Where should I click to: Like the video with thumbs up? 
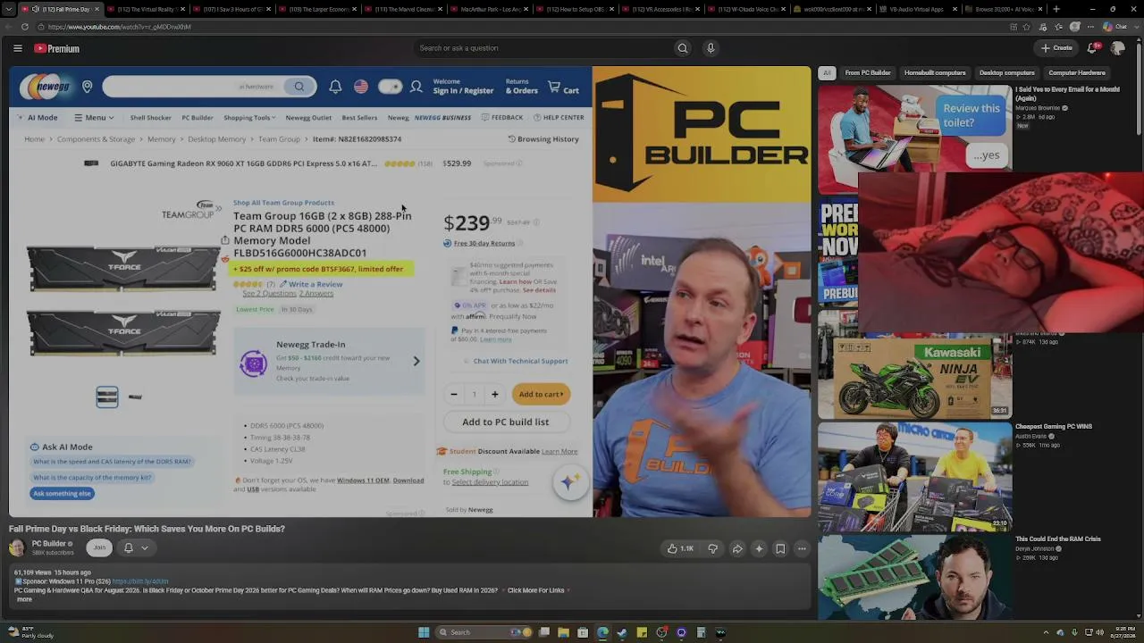pyautogui.click(x=680, y=548)
